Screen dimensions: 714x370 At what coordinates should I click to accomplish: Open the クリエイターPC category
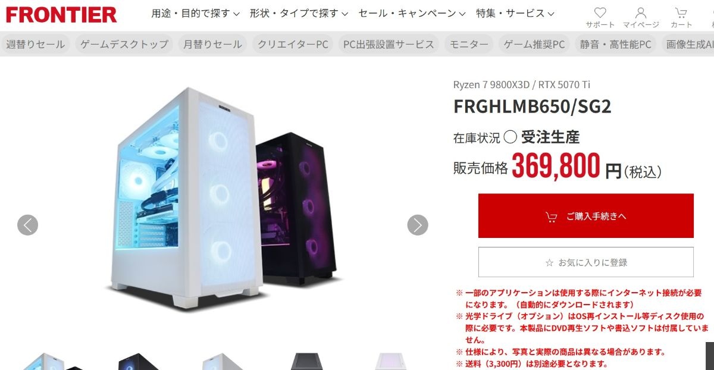[x=293, y=44]
